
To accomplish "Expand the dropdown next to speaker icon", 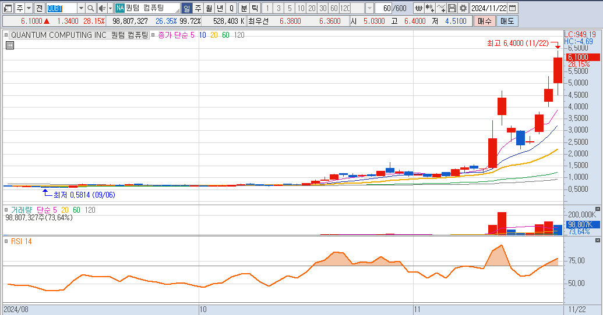I will click(x=110, y=8).
